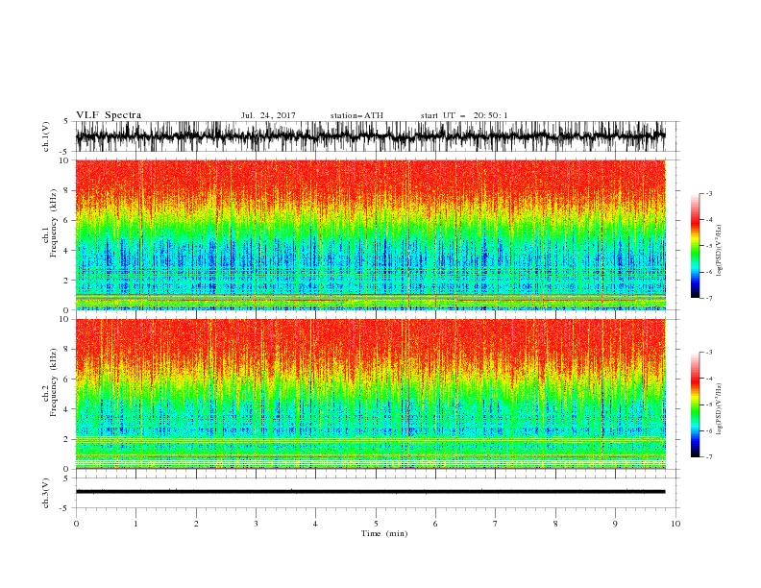Click the time axis "6" tick label
Image resolution: width=761 pixels, height=588 pixels.
click(x=435, y=524)
